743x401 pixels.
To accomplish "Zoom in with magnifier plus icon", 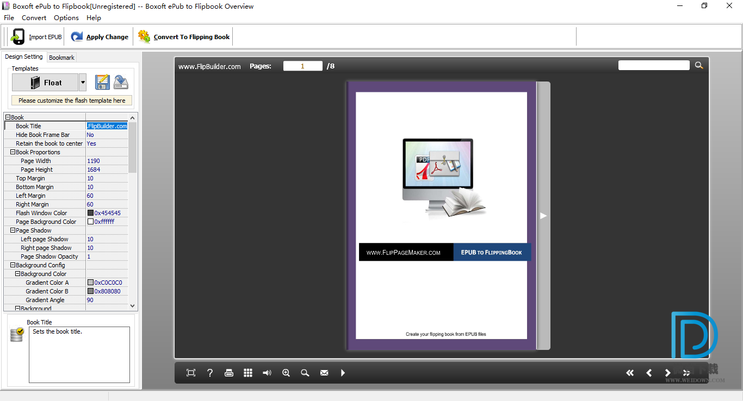I will coord(286,373).
